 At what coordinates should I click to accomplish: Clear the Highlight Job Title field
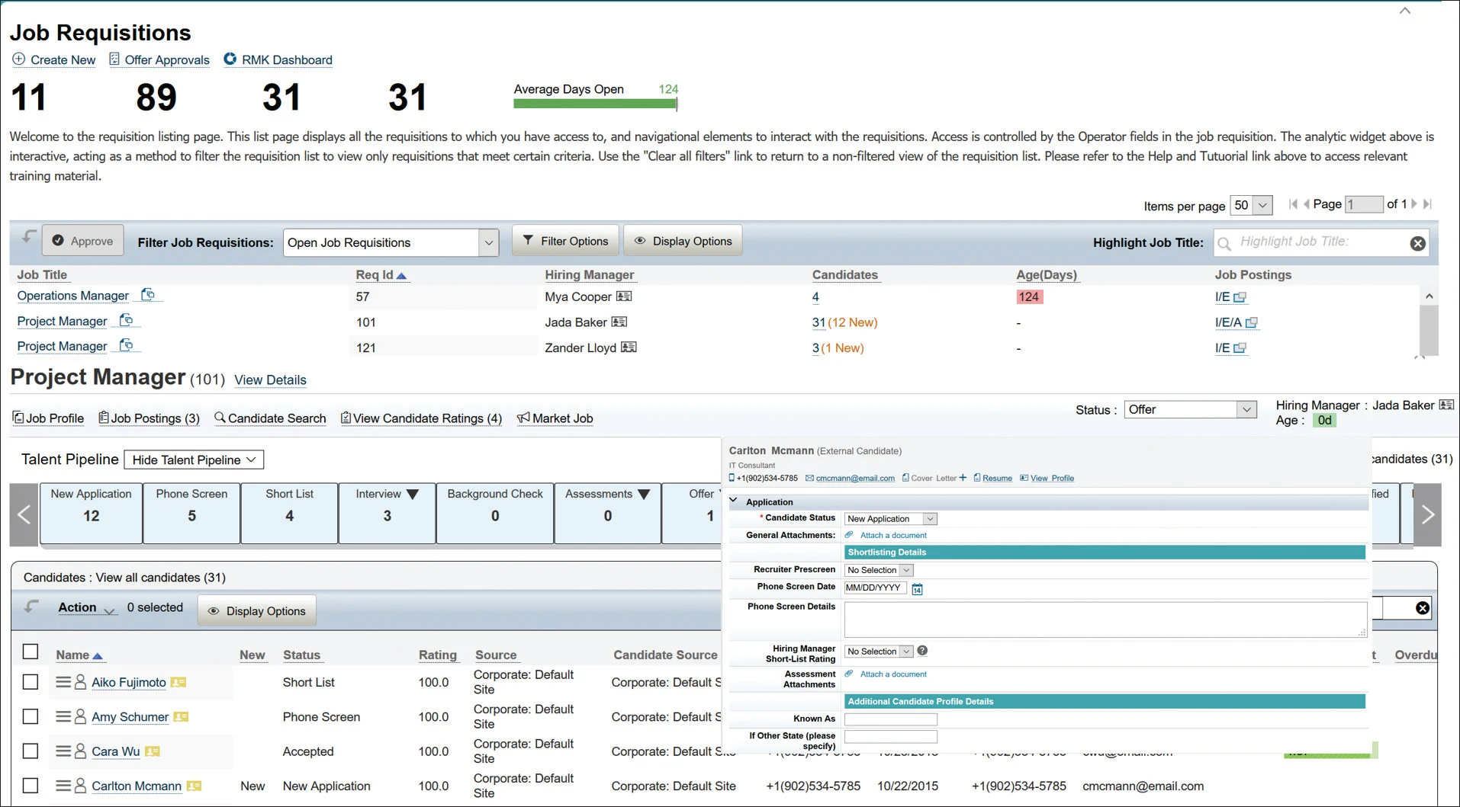pos(1418,242)
